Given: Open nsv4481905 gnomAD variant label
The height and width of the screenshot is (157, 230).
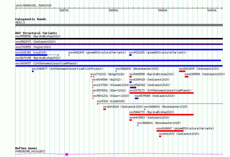Looking at the screenshot, I should 97,52.
